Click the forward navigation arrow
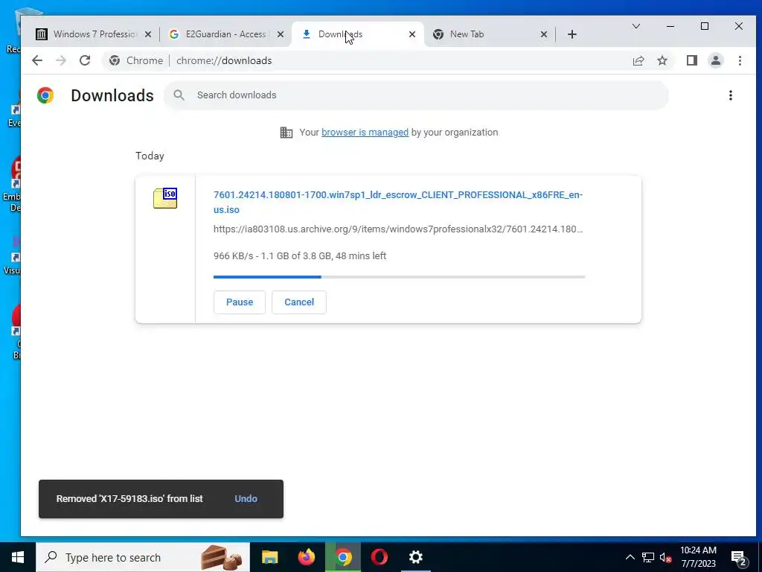The width and height of the screenshot is (762, 572). click(61, 60)
